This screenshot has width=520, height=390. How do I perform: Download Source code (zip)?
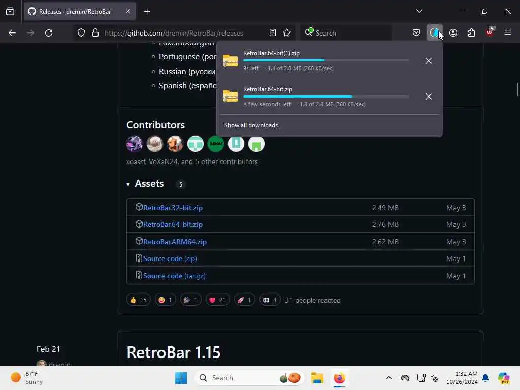click(x=170, y=258)
